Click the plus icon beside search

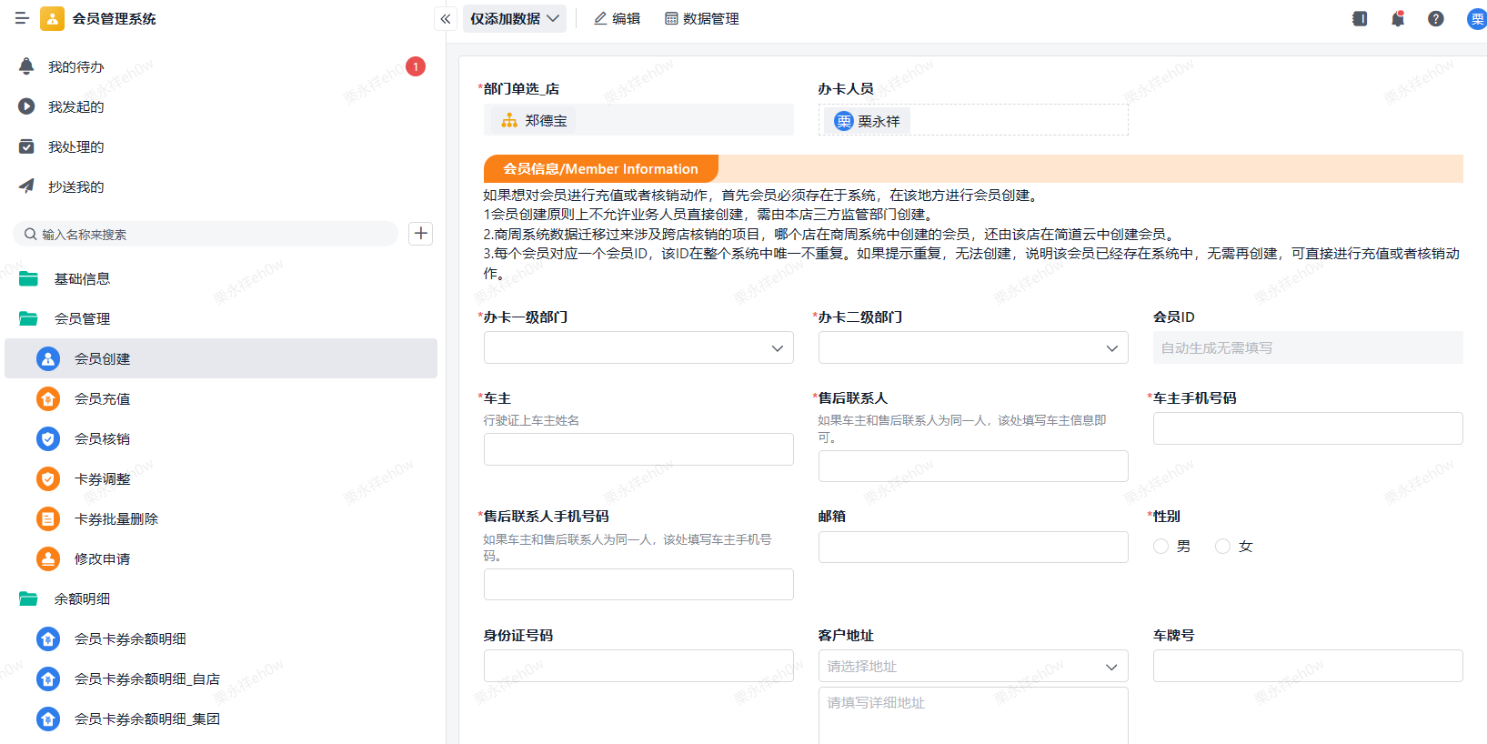point(420,234)
